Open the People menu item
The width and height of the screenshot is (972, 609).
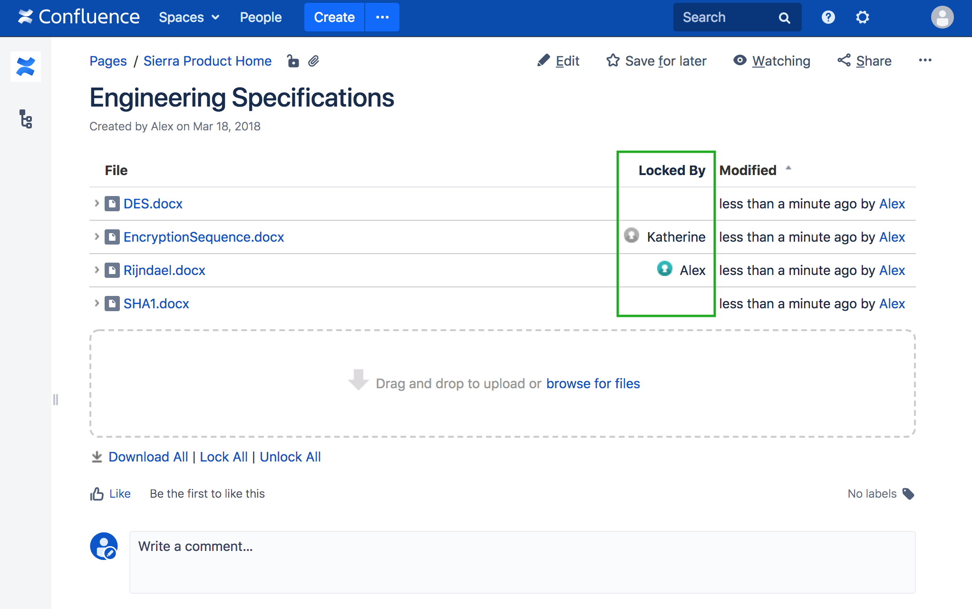(261, 17)
